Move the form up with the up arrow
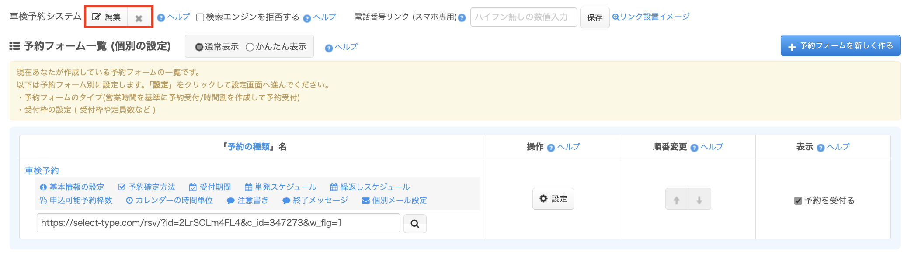 676,200
